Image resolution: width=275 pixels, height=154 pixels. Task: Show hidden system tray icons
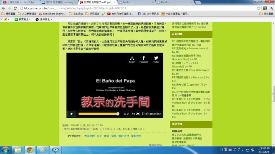pos(243,150)
